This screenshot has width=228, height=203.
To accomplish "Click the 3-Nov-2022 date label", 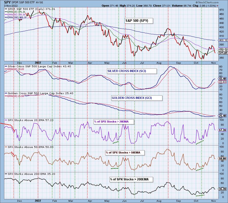I will click(11, 6).
